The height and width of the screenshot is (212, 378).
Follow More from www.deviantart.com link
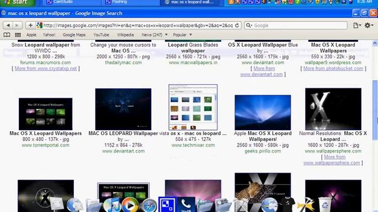click(x=262, y=71)
